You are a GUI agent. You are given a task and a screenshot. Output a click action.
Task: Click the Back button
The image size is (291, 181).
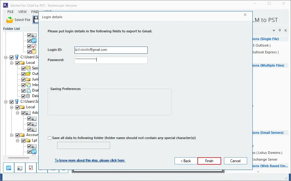[x=186, y=161]
